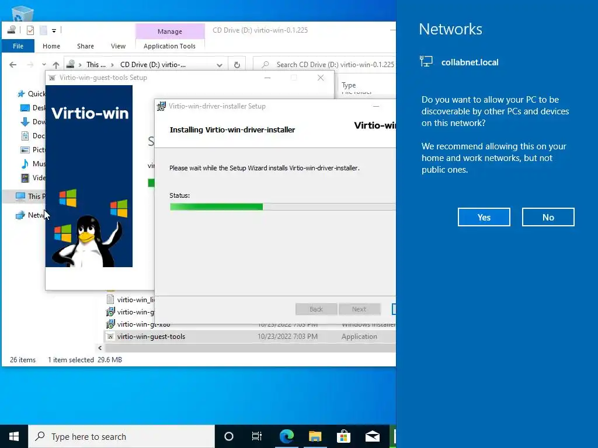Screen dimensions: 598x448
Task: Click the Type column header
Action: (349, 85)
